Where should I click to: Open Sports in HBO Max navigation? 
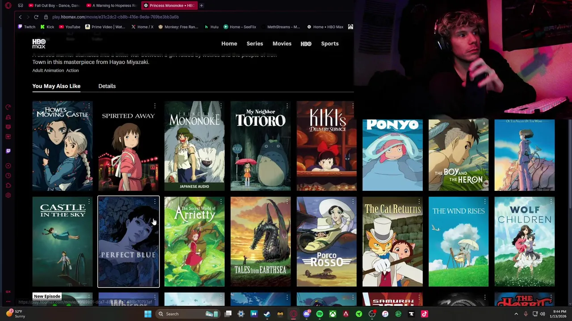(330, 44)
